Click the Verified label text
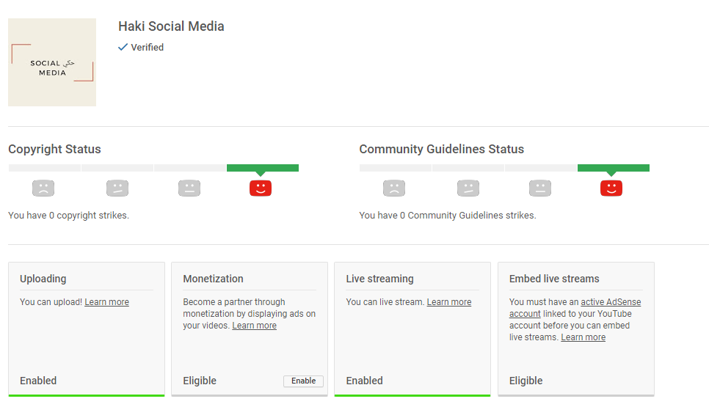 coord(148,48)
